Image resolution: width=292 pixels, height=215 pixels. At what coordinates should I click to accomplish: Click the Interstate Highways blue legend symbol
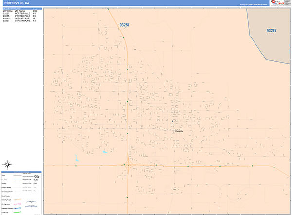[18, 208]
